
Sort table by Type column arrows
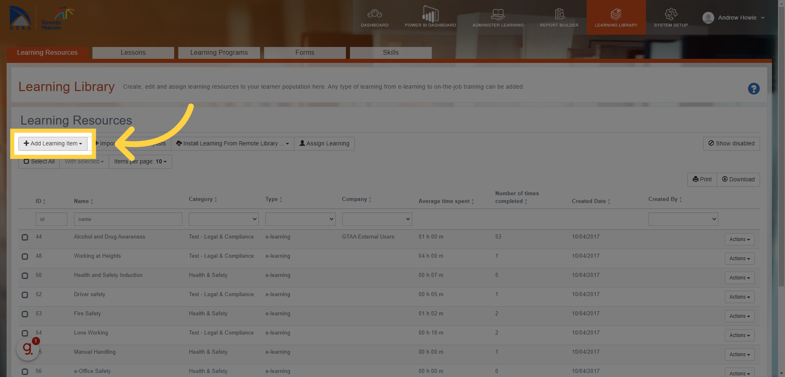click(x=281, y=199)
